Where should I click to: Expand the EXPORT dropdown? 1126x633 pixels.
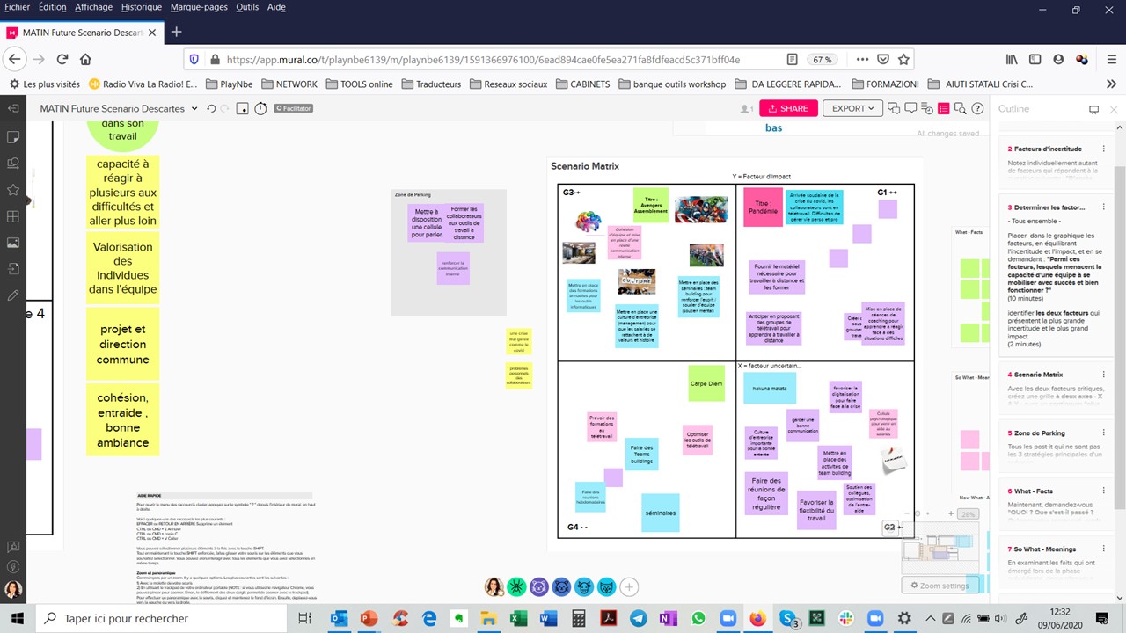click(x=852, y=108)
